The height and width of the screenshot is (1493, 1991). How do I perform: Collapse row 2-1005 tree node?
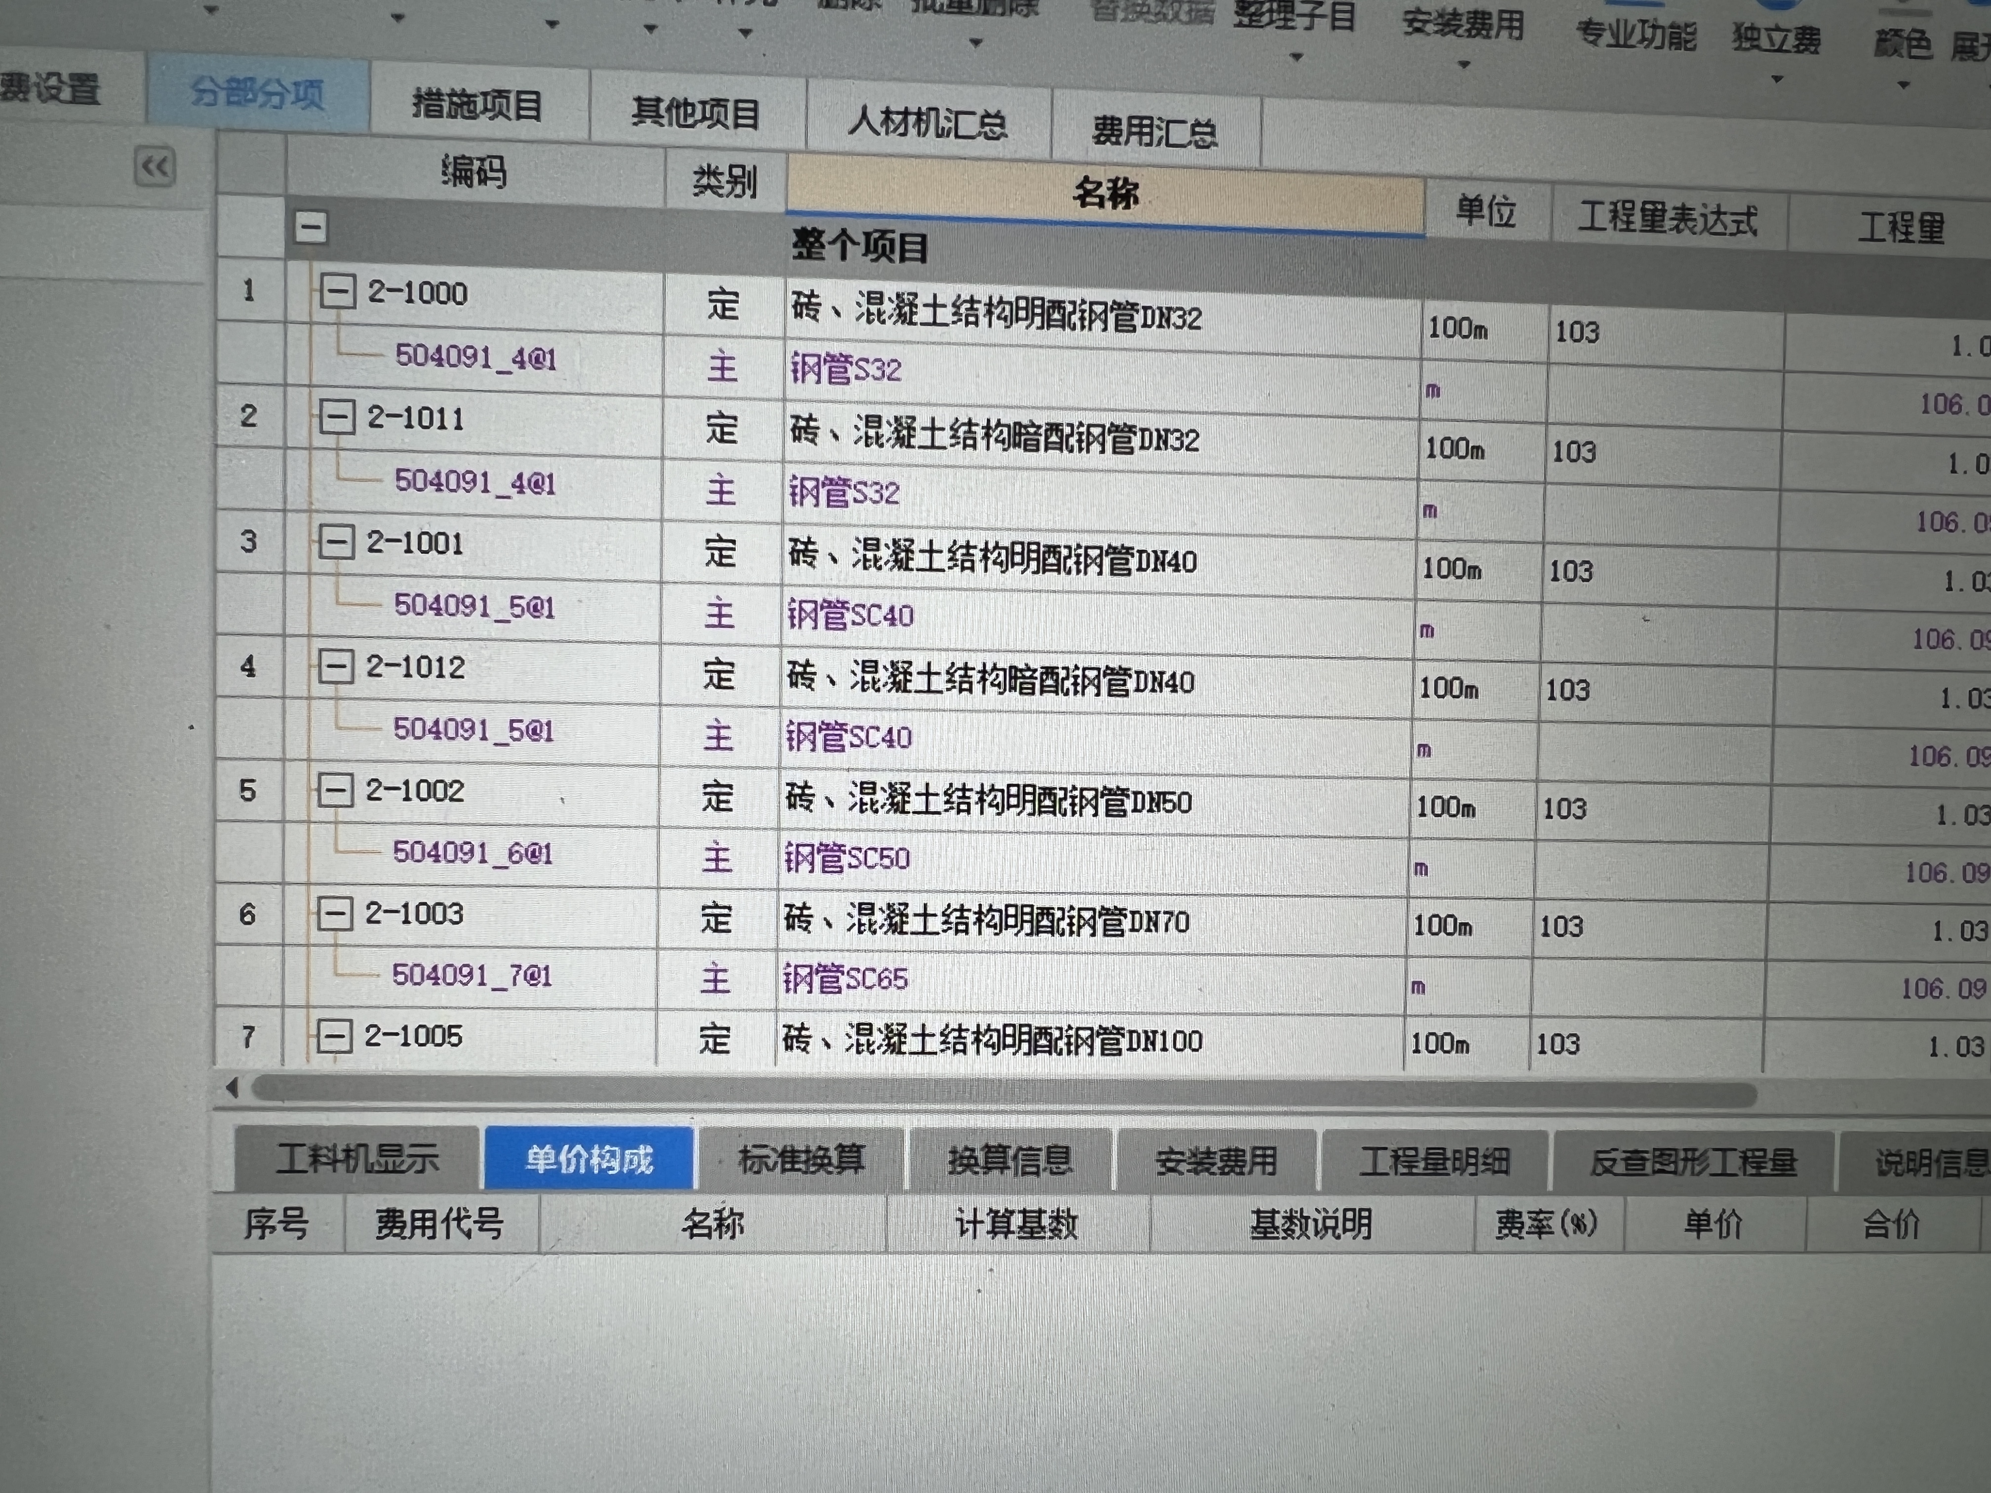point(334,1037)
